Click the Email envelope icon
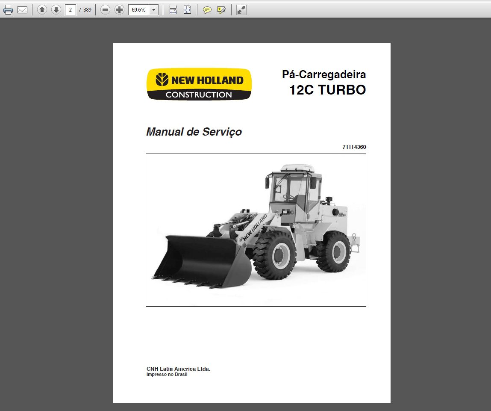Image resolution: width=491 pixels, height=411 pixels. click(x=22, y=10)
